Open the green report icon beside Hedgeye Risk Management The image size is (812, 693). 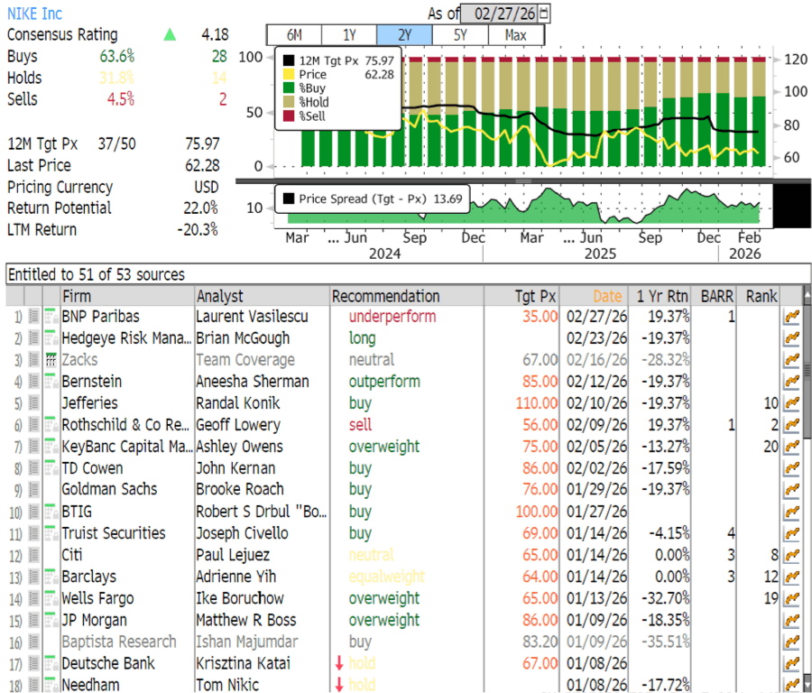click(51, 338)
